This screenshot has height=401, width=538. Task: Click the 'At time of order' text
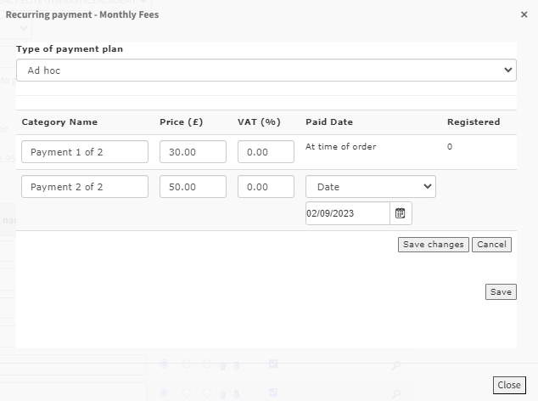(340, 147)
